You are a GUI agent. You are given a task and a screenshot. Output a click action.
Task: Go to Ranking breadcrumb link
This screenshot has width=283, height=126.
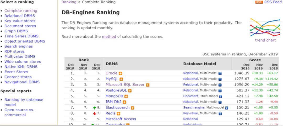[69, 2]
